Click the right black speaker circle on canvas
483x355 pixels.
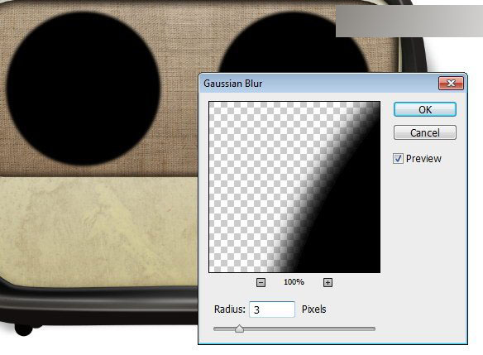click(x=293, y=43)
